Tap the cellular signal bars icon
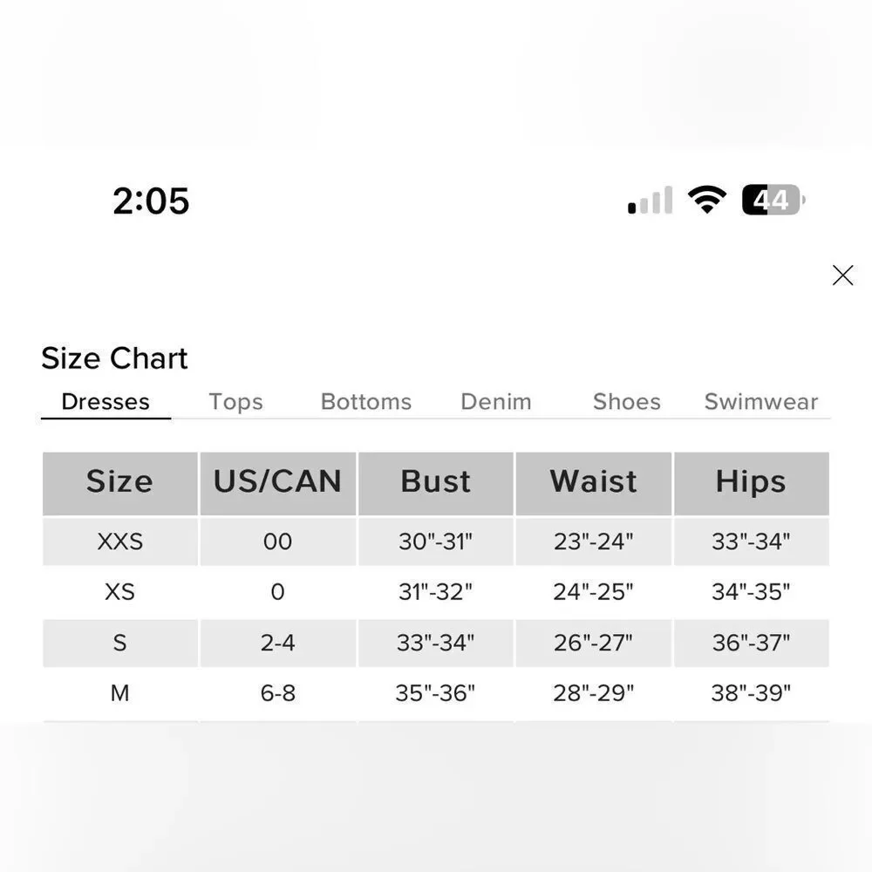Viewport: 872px width, 872px height. (x=651, y=201)
